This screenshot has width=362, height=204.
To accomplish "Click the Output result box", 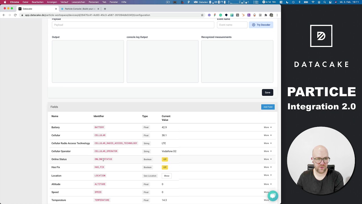I will [x=88, y=61].
